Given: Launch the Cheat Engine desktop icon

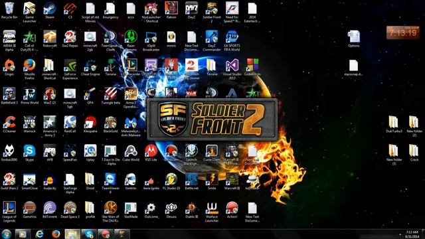Looking at the screenshot, I should coord(90,68).
